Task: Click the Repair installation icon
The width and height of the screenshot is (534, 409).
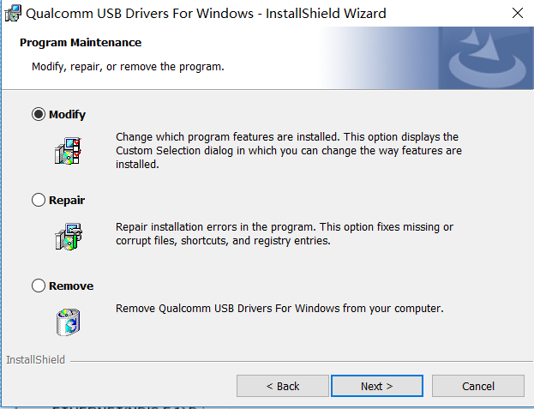Action: [x=68, y=236]
